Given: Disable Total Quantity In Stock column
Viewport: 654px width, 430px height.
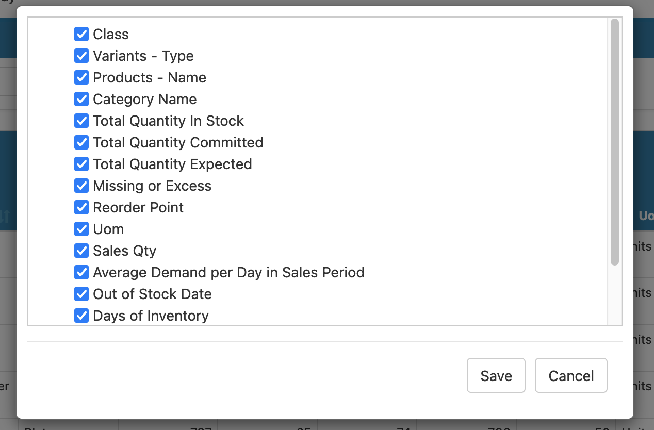Looking at the screenshot, I should click(x=81, y=121).
